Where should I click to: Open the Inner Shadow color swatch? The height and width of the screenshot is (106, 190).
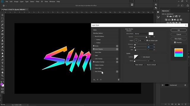tap(151, 34)
